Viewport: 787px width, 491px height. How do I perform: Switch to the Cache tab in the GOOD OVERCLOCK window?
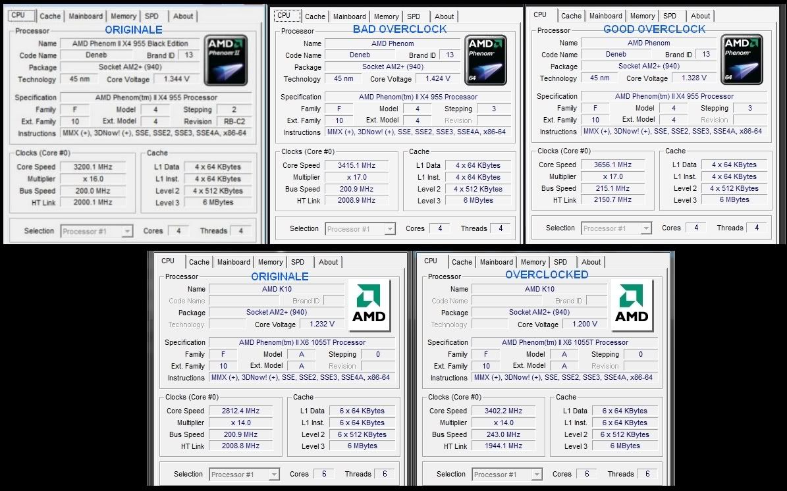(571, 16)
